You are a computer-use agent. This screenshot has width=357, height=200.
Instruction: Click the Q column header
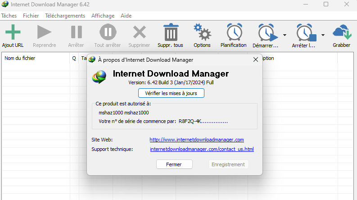74,58
